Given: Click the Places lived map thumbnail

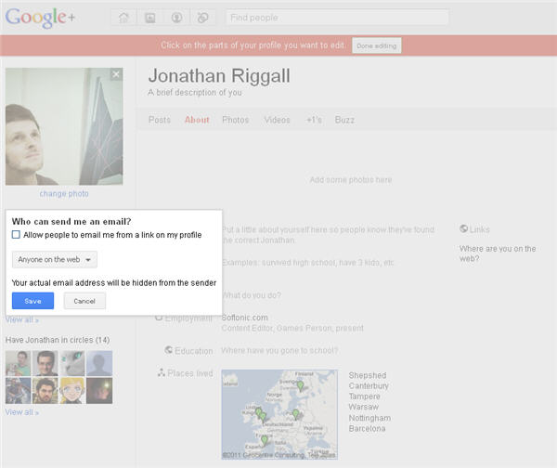Looking at the screenshot, I should [x=280, y=413].
